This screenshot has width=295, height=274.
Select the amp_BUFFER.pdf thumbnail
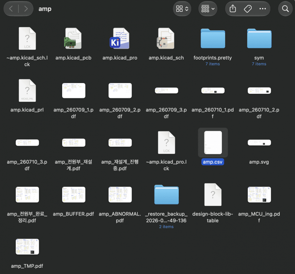click(x=74, y=195)
